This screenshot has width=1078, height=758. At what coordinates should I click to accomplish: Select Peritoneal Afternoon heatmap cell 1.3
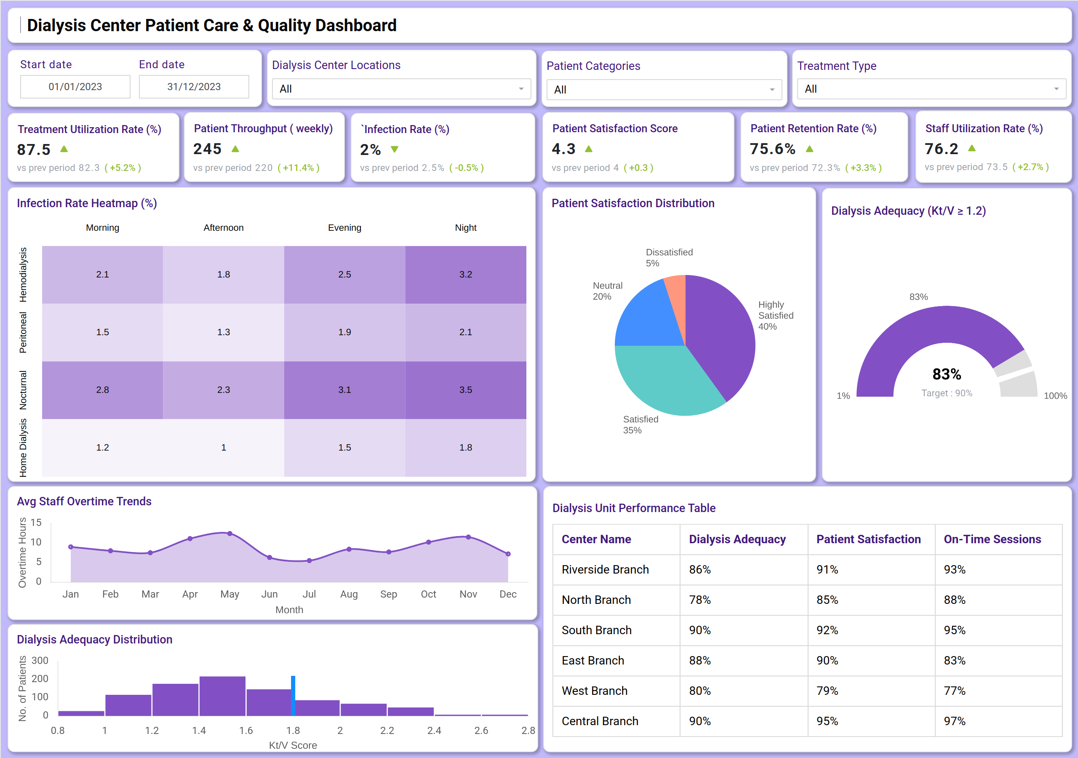(x=224, y=332)
